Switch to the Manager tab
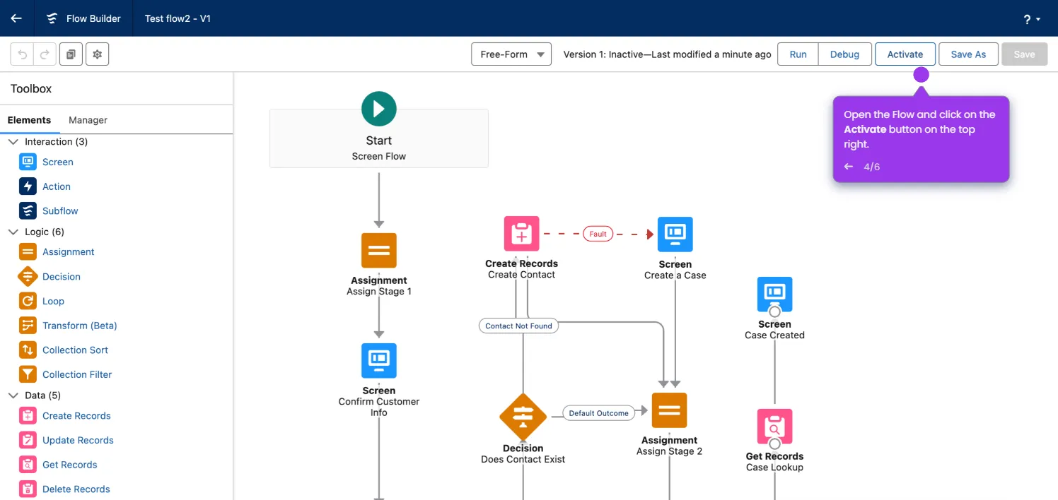The width and height of the screenshot is (1058, 500). point(88,120)
